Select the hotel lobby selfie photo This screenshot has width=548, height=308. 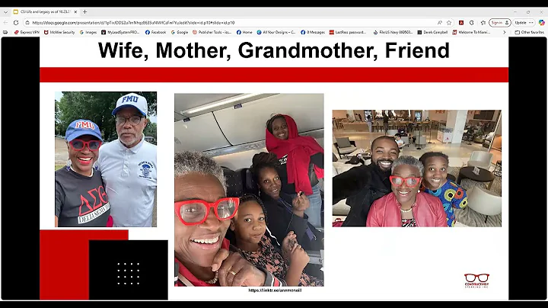pyautogui.click(x=416, y=168)
